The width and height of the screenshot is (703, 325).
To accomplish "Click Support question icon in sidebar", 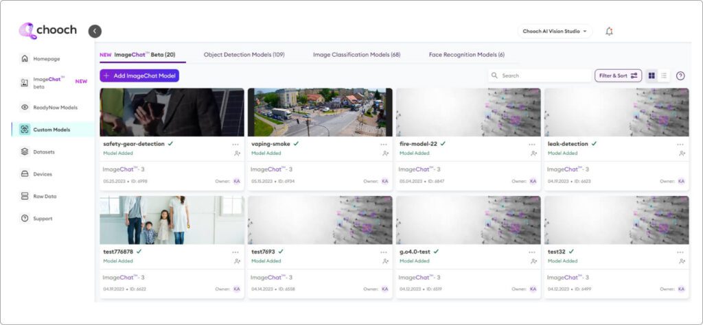I will pos(25,219).
